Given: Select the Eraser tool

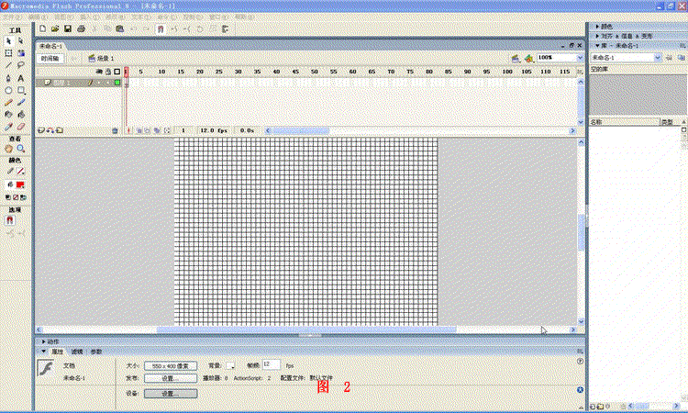Looking at the screenshot, I should click(20, 127).
